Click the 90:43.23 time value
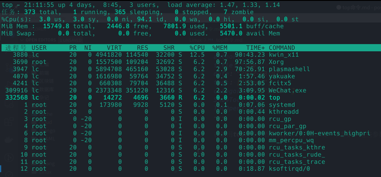 (250, 55)
